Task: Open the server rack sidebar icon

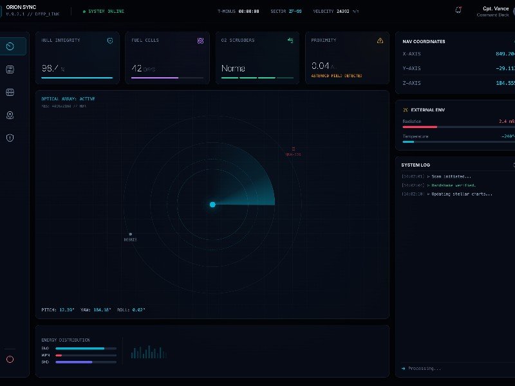Action: click(10, 93)
